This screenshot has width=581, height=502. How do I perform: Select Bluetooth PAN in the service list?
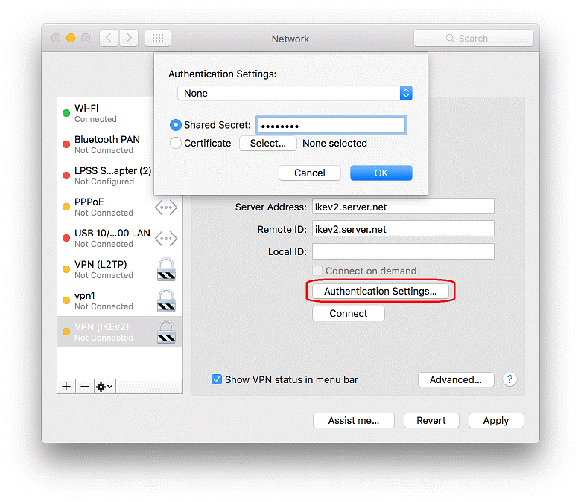(x=106, y=144)
